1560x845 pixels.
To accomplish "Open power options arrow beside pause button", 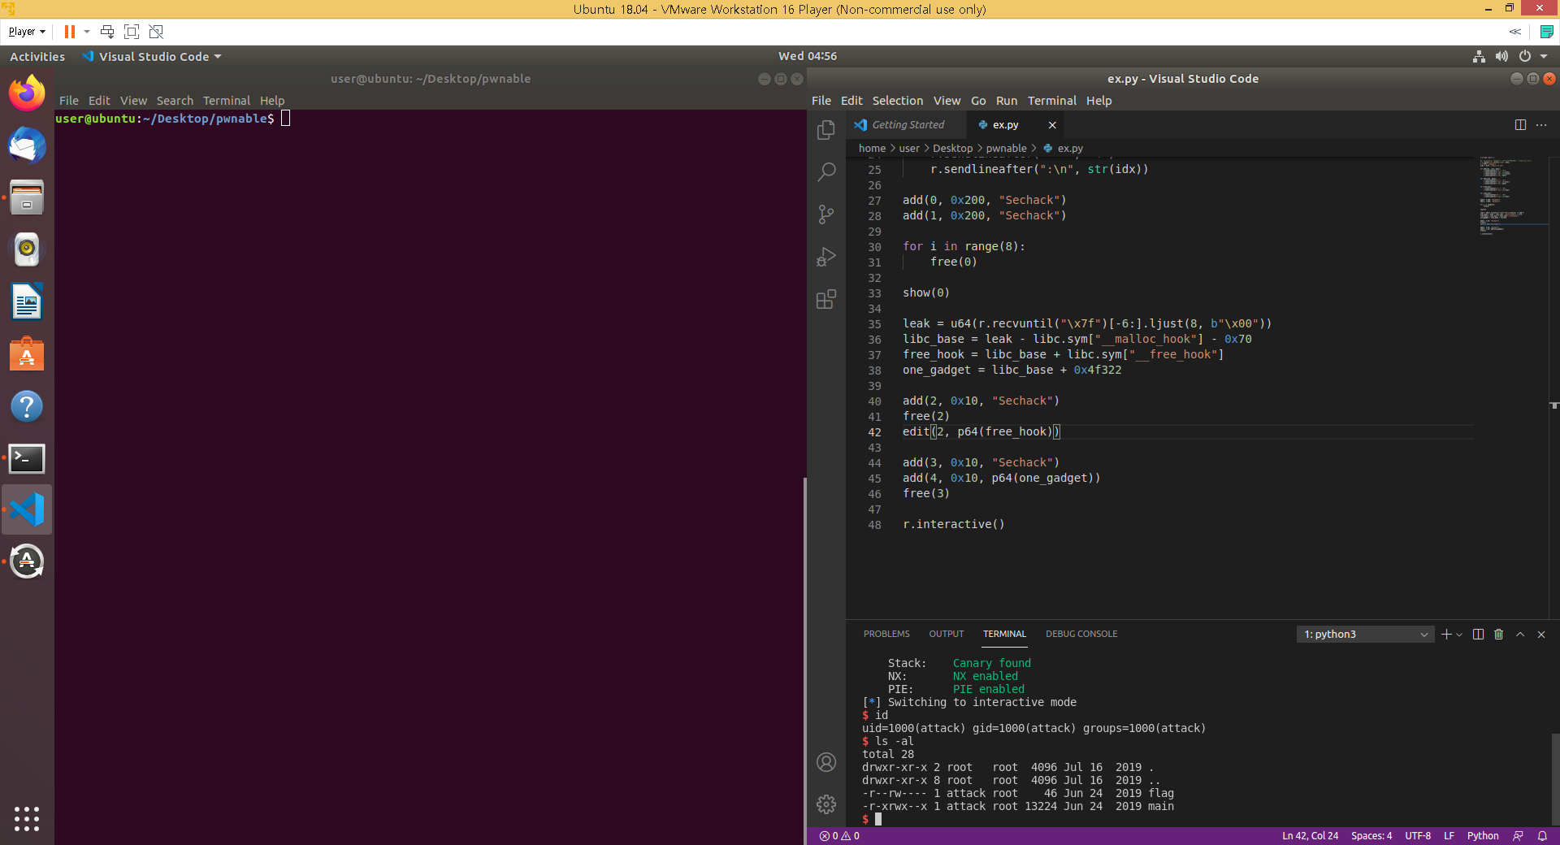I will click(x=86, y=32).
